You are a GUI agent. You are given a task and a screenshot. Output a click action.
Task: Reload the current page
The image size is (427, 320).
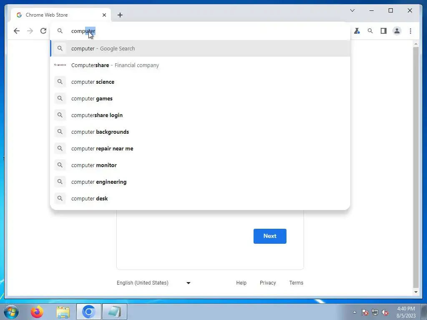[43, 31]
